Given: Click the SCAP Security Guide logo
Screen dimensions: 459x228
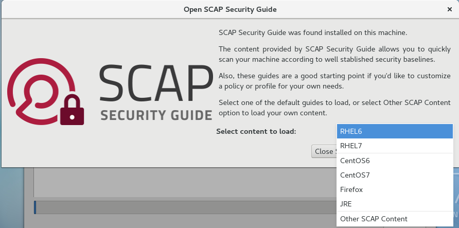Looking at the screenshot, I should point(110,91).
